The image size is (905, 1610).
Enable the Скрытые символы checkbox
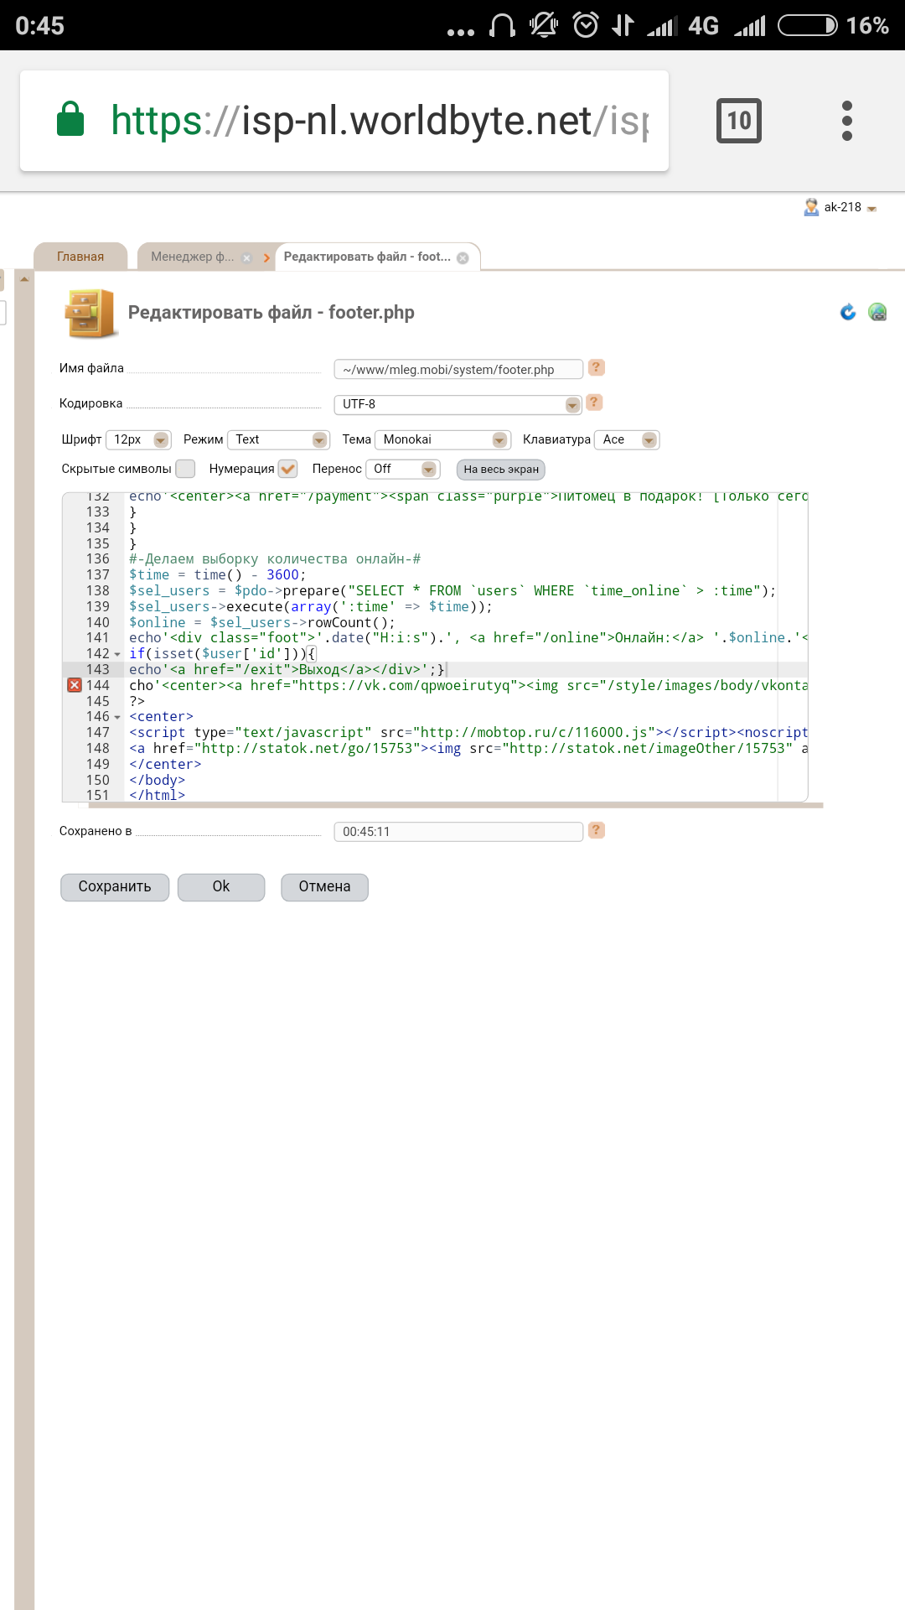[x=185, y=469]
